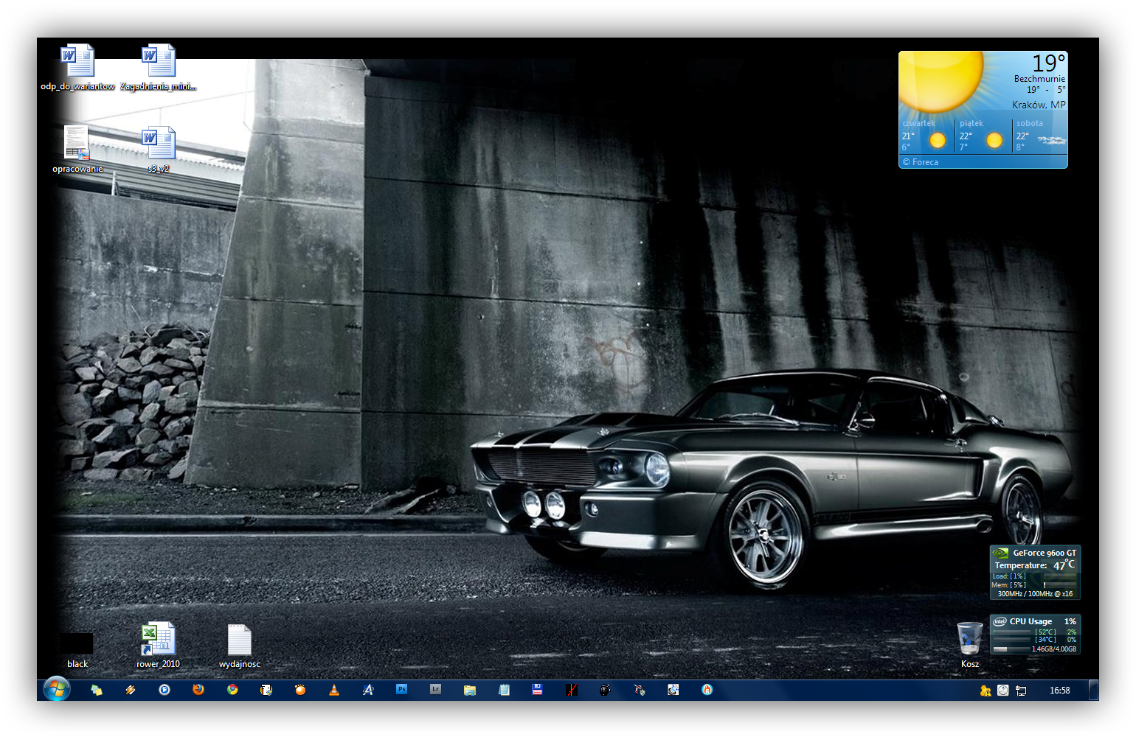Open Google Chrome from the taskbar

232,690
